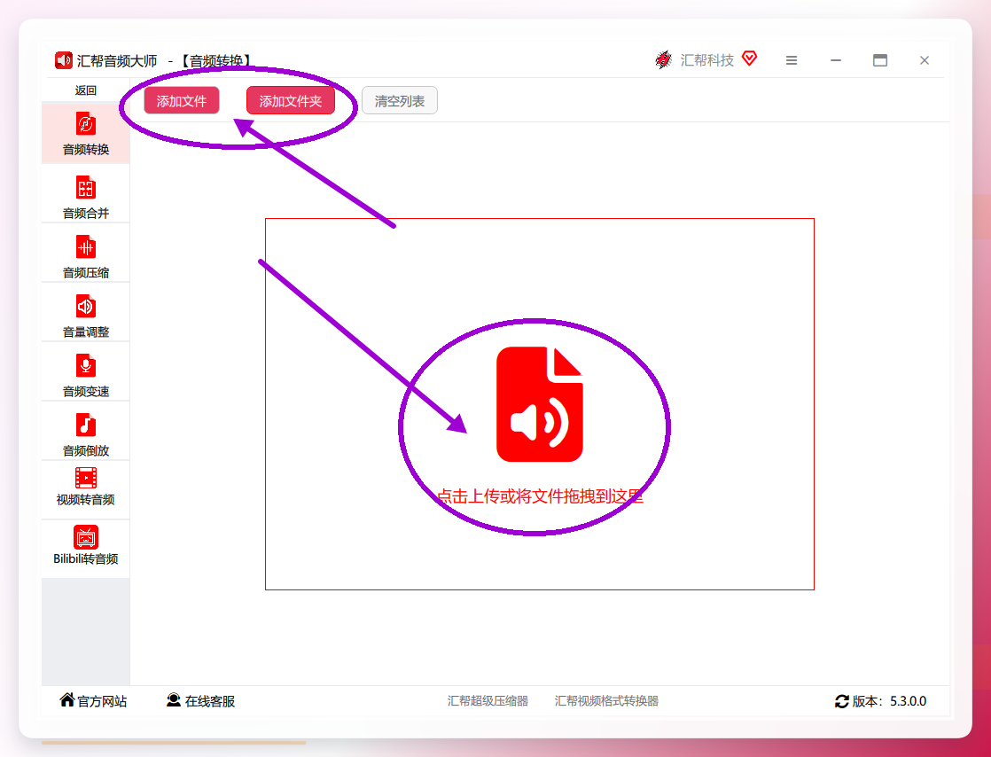The width and height of the screenshot is (991, 757).
Task: Click the 版本: 5.3.0.0 version text
Action: (x=889, y=701)
